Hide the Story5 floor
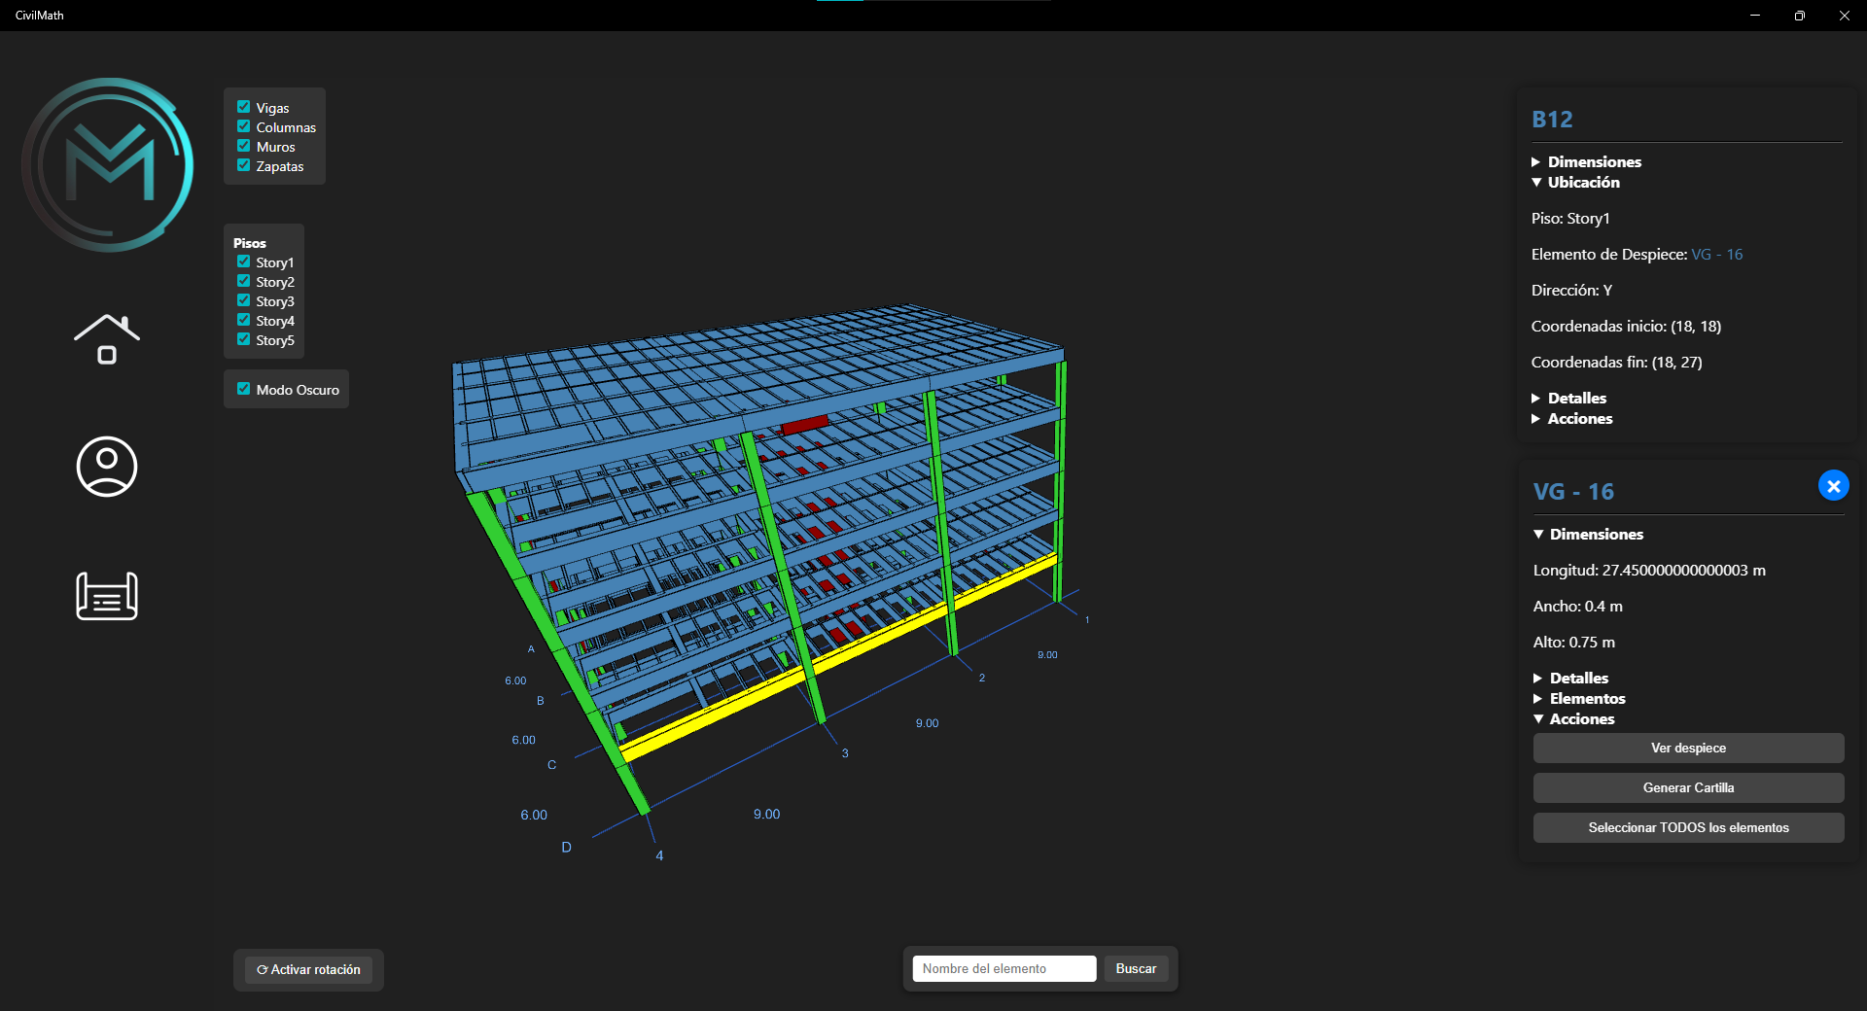The height and width of the screenshot is (1011, 1867). coord(244,339)
